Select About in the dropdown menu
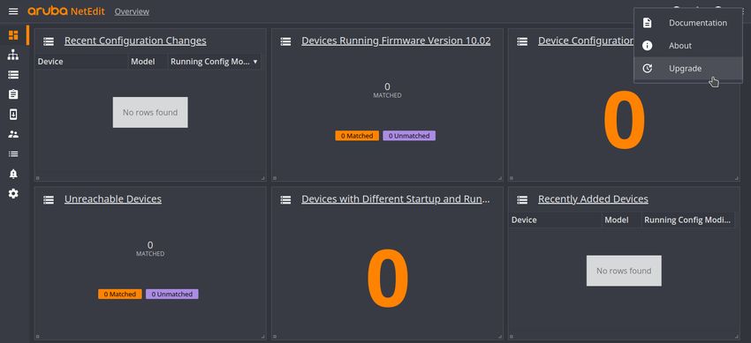751x343 pixels. click(x=681, y=46)
